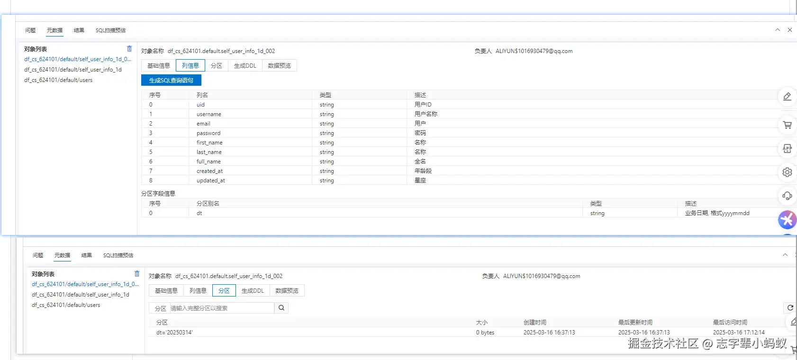Screen dimensions: 797x360
Task: Click the 用户ID description cell
Action: point(423,105)
